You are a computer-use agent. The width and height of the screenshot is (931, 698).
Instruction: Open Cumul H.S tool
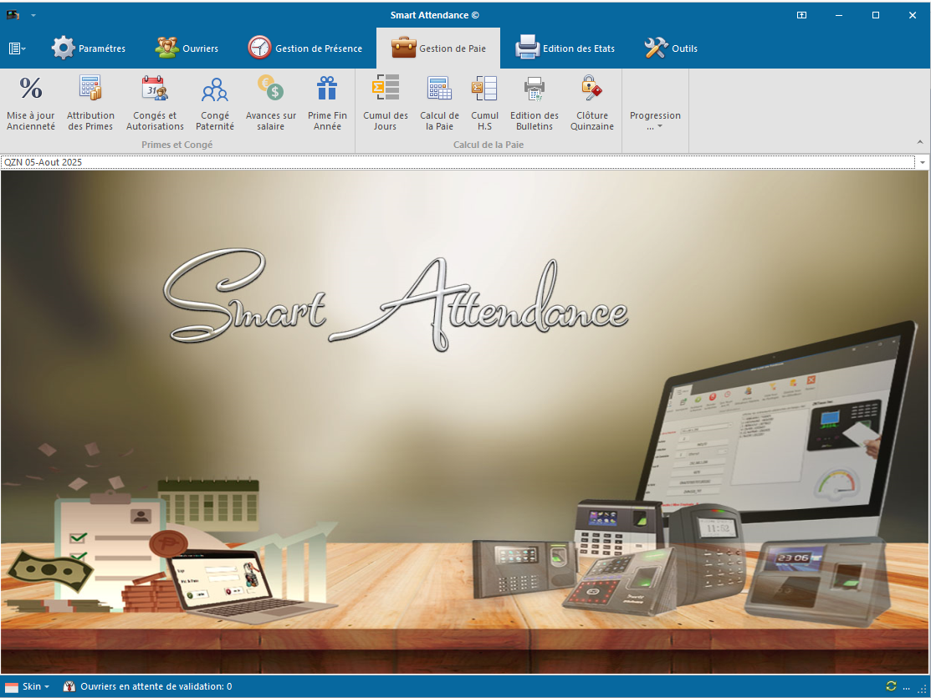pyautogui.click(x=484, y=89)
